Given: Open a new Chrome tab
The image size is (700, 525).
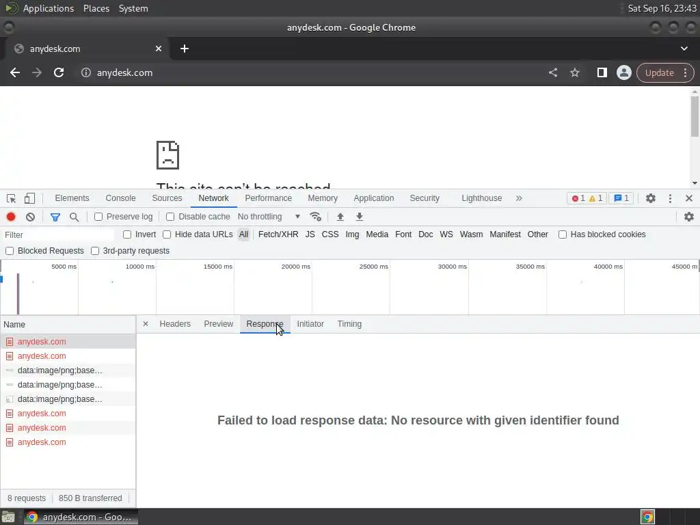Looking at the screenshot, I should (x=185, y=49).
